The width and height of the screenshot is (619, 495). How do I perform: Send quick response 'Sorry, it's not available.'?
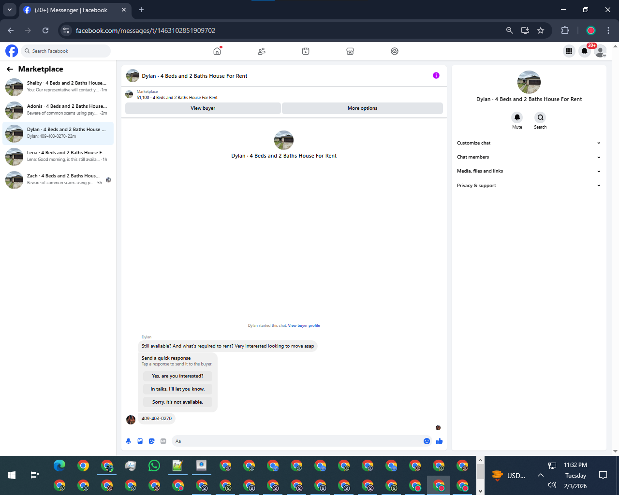[177, 402]
